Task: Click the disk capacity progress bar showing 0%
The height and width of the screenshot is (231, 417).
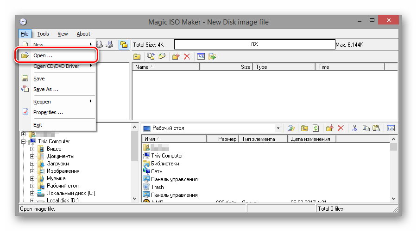Action: tap(254, 44)
